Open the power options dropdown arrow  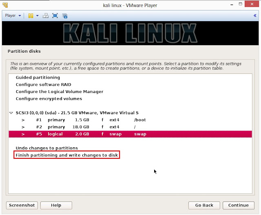click(x=37, y=16)
